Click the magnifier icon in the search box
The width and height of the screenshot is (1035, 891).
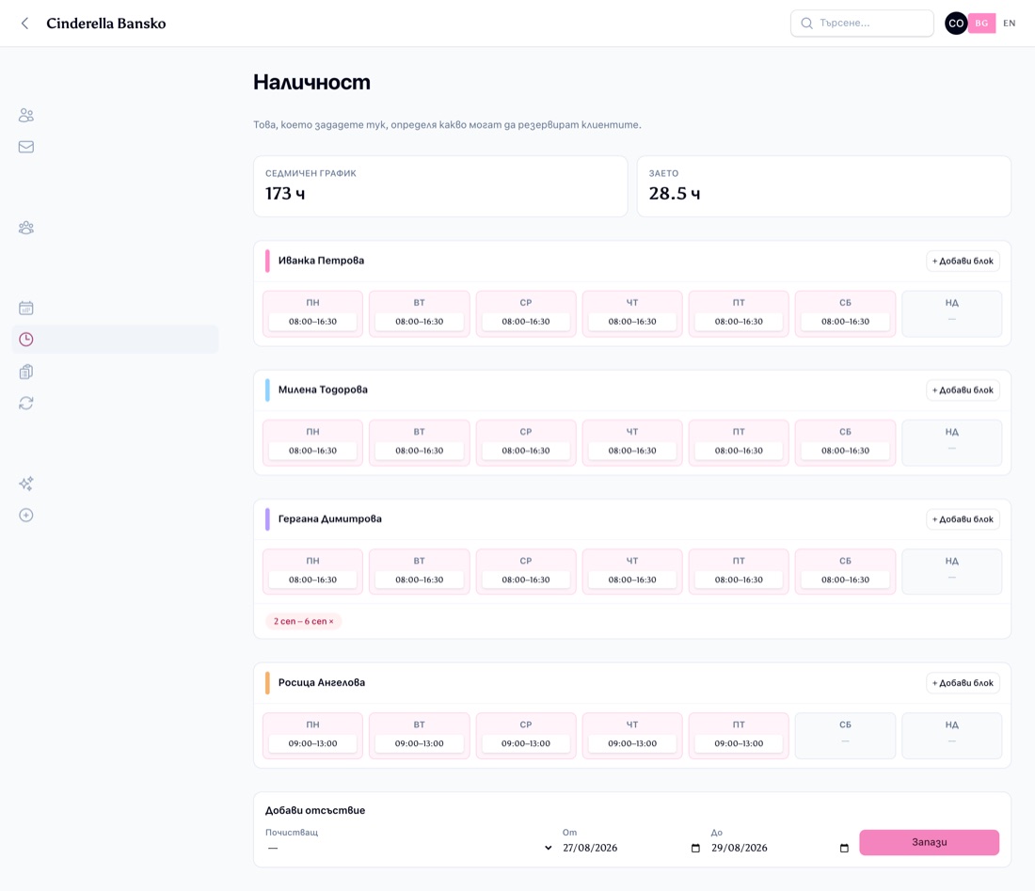pos(806,24)
